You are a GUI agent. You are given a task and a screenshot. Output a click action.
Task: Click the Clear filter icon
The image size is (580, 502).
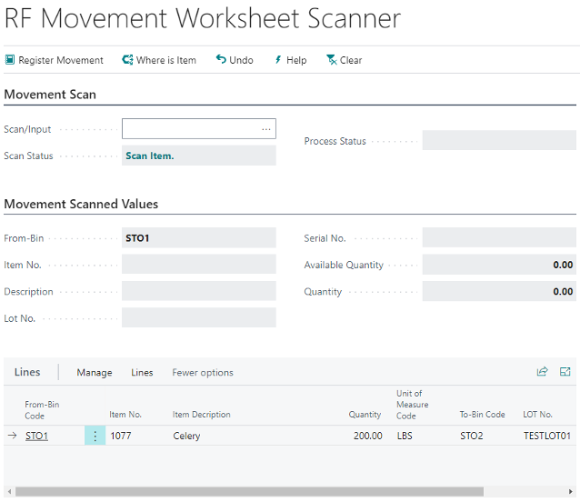pos(331,60)
